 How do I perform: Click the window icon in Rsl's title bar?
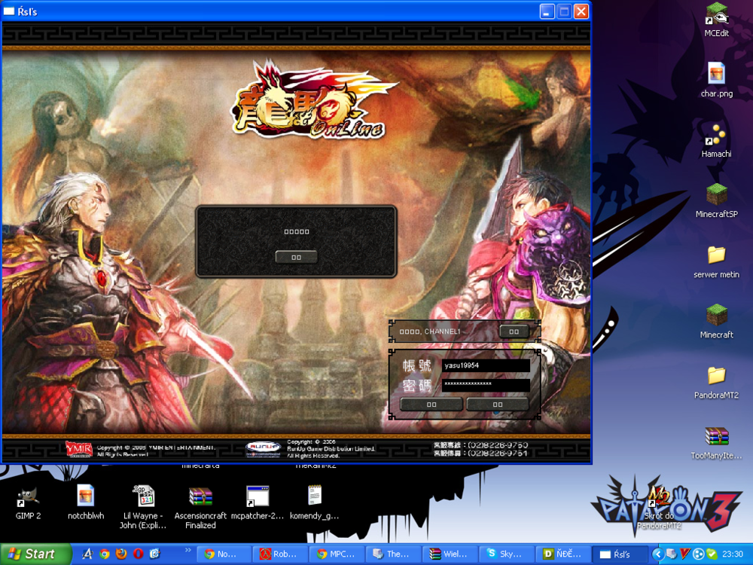point(8,11)
